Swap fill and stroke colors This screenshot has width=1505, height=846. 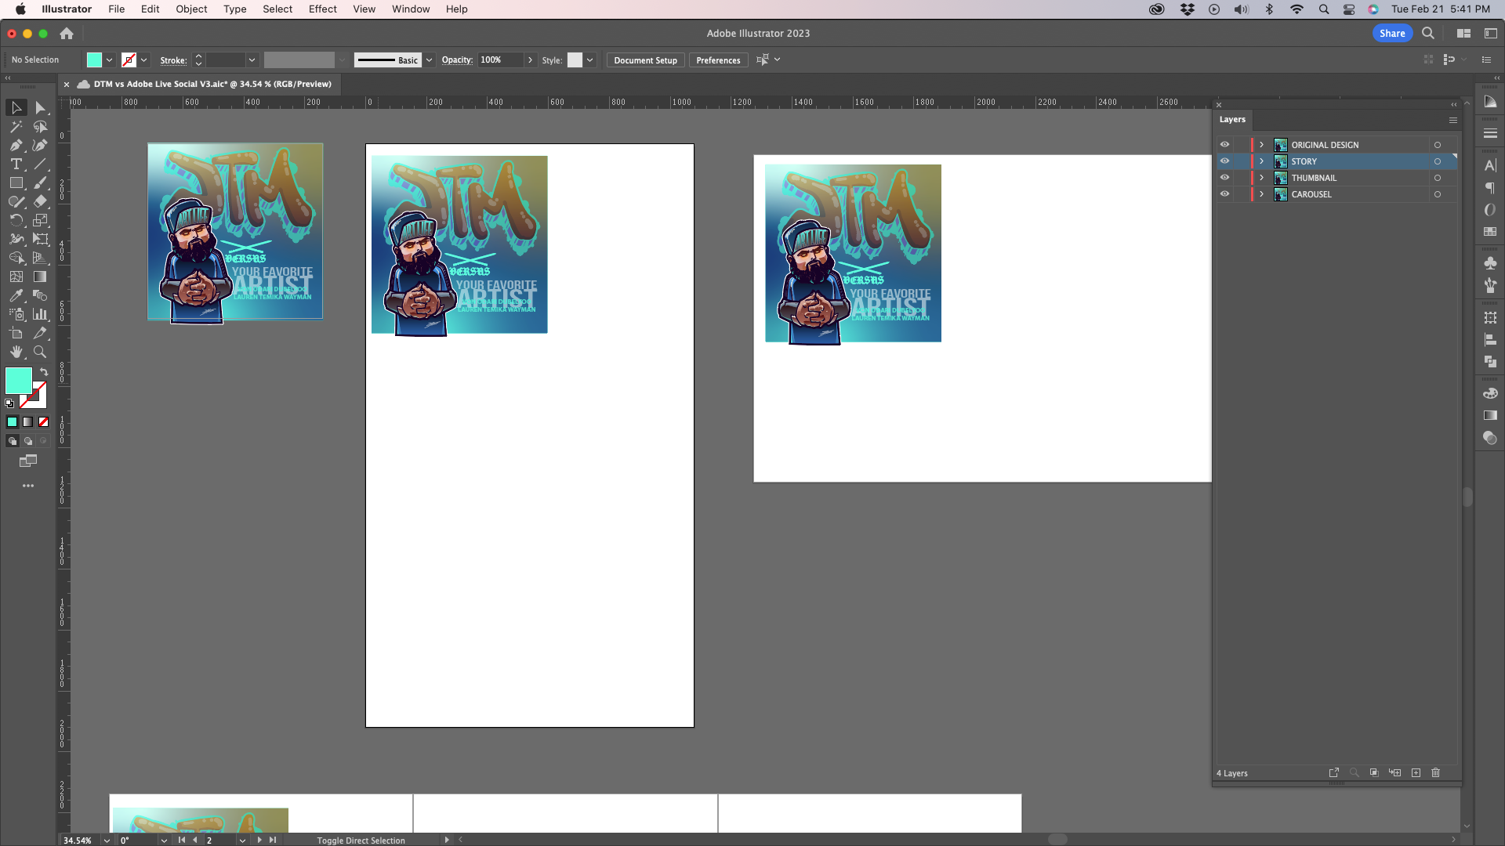[x=44, y=372]
